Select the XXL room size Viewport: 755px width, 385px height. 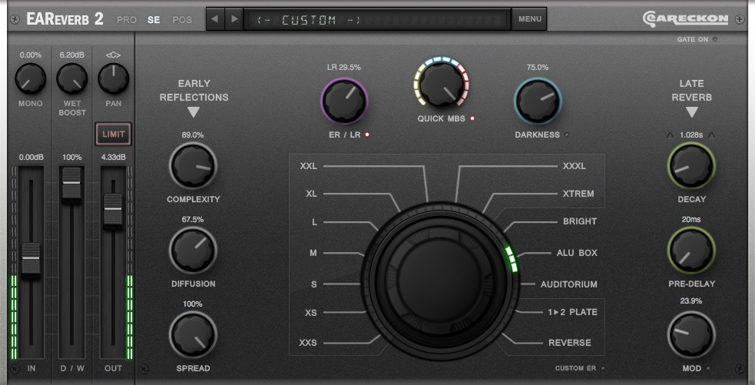click(308, 166)
